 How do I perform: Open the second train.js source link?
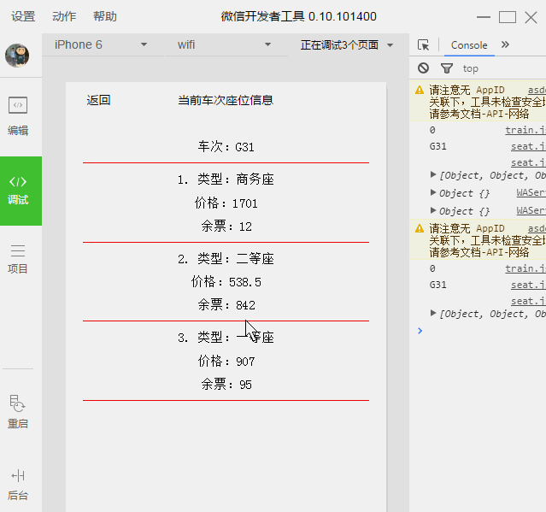[x=525, y=268]
